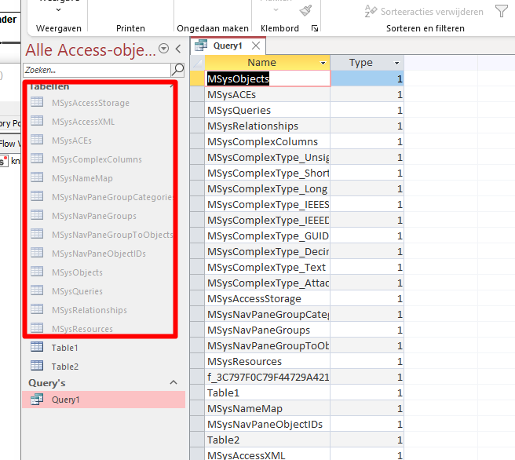Viewport: 515px width, 460px height.
Task: Click the format painter brush icon
Action: 305,10
